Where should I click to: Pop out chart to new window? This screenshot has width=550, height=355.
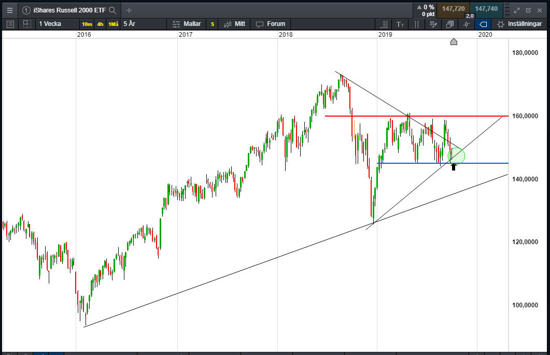coord(528,10)
